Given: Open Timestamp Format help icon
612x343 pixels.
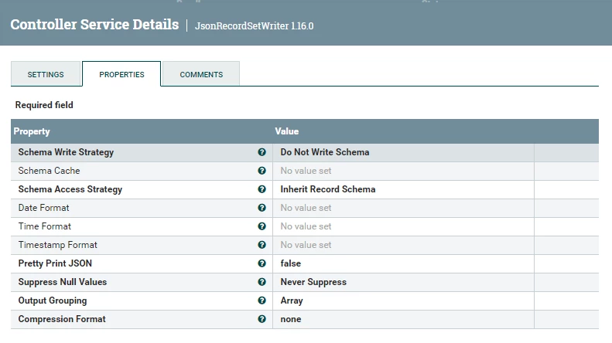Looking at the screenshot, I should [x=262, y=245].
